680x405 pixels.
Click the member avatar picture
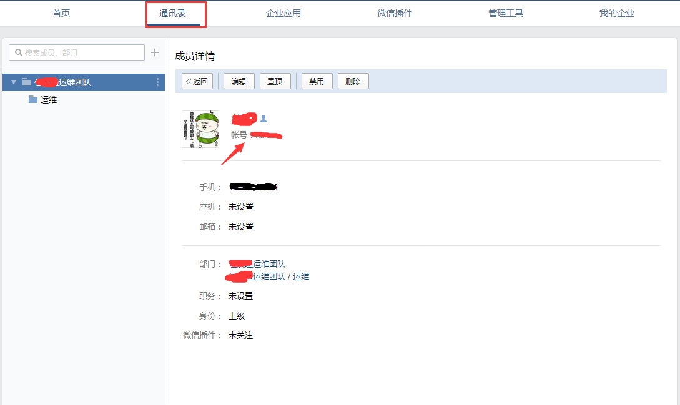(x=200, y=129)
